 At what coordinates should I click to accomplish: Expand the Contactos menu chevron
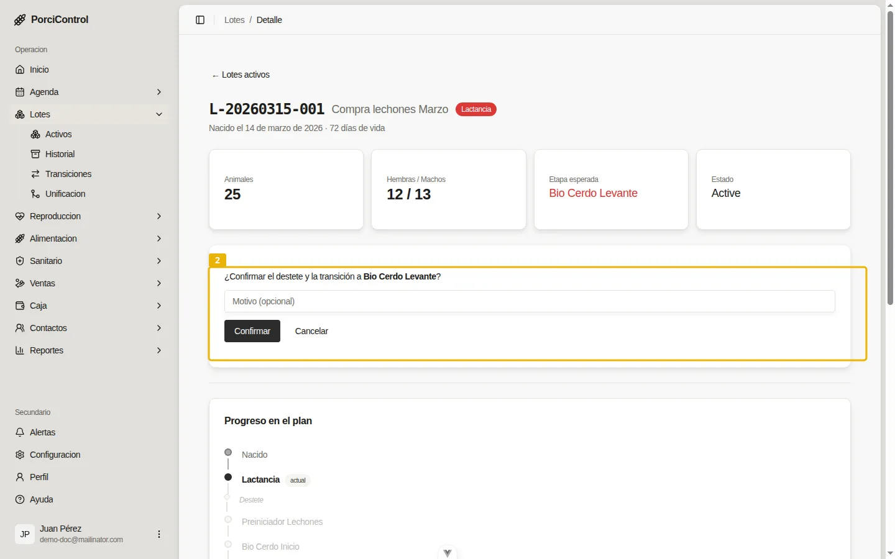(159, 328)
